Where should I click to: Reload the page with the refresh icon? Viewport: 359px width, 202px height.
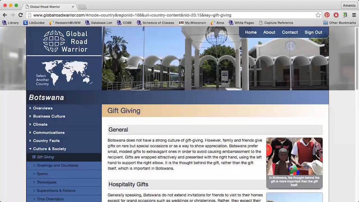pos(20,15)
